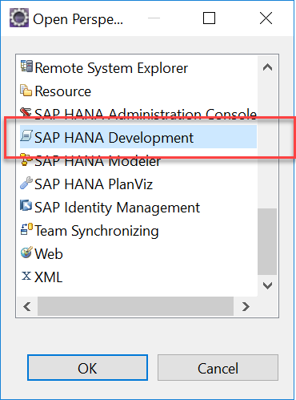Image resolution: width=296 pixels, height=400 pixels.
Task: Dismiss dialog with Cancel button
Action: pyautogui.click(x=218, y=368)
